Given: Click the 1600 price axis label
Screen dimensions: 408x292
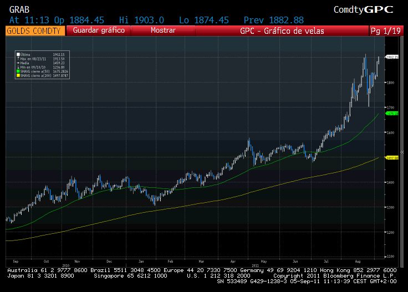Looking at the screenshot, I should click(x=391, y=132).
